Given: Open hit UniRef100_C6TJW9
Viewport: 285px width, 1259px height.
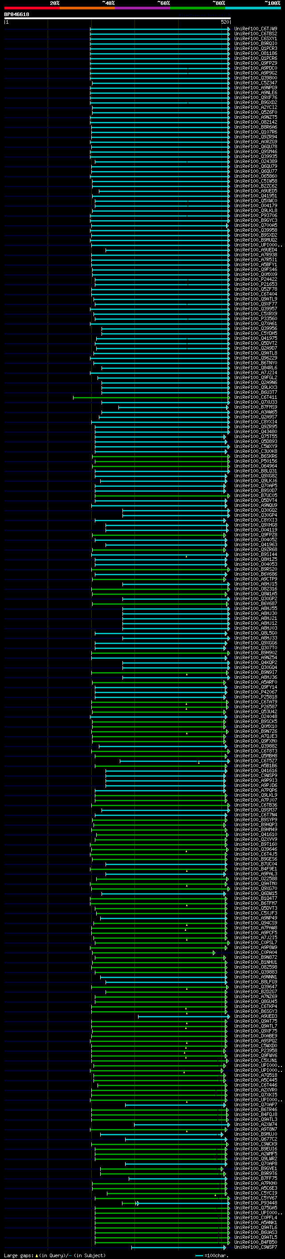Looking at the screenshot, I should coord(256,29).
